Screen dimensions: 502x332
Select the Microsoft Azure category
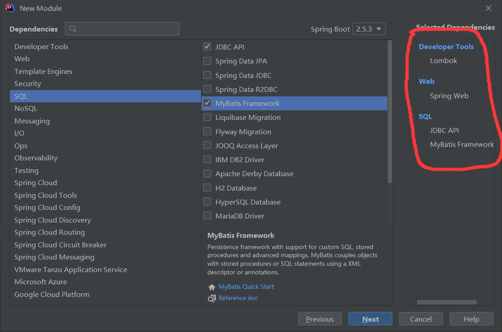tap(105, 282)
